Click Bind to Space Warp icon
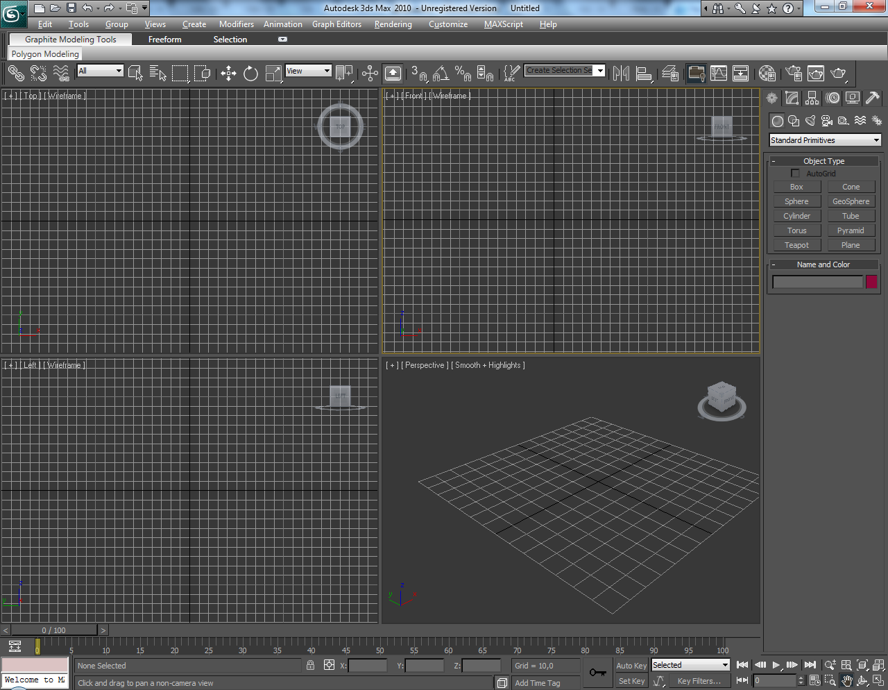This screenshot has height=690, width=888. point(61,73)
